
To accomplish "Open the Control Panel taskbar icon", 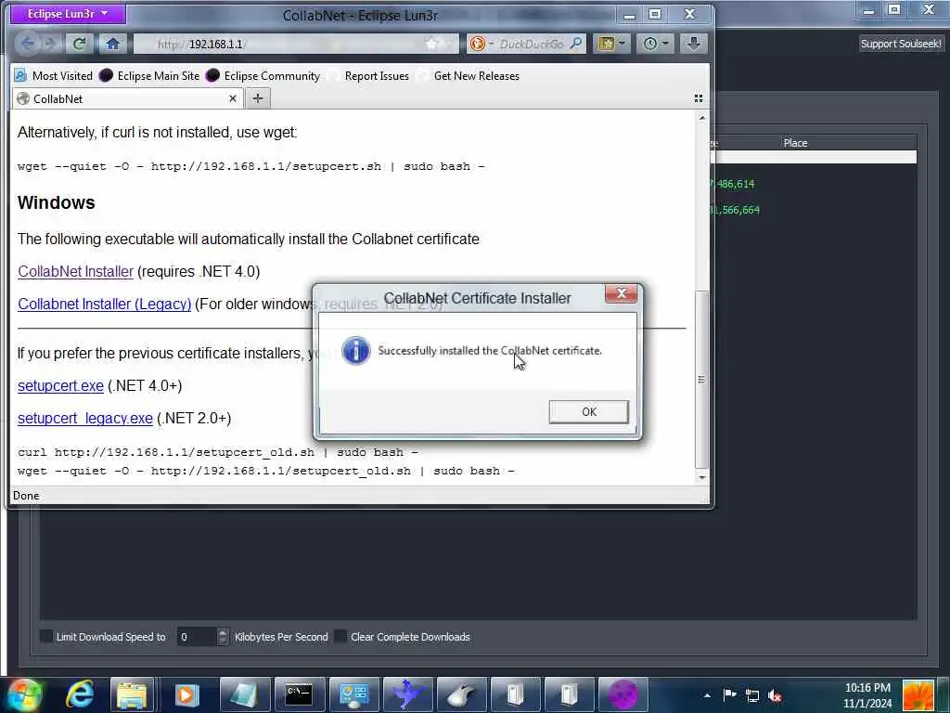I will tap(354, 694).
